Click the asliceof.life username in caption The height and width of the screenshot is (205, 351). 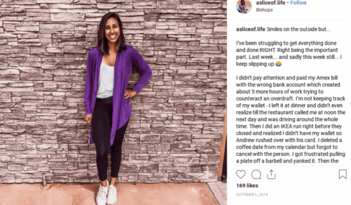pos(251,29)
